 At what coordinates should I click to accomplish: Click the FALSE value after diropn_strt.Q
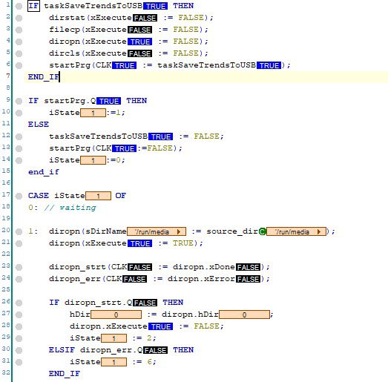(145, 303)
